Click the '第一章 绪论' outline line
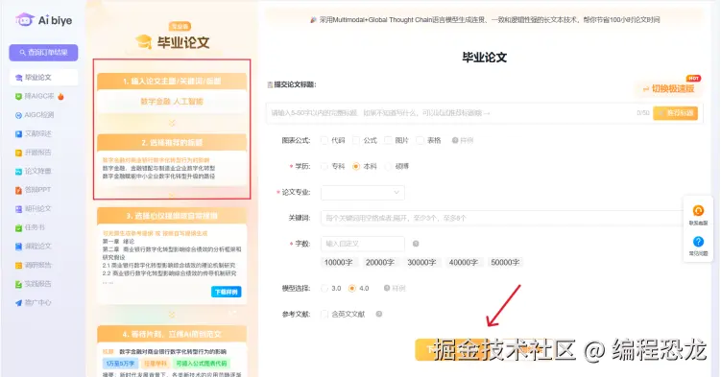This screenshot has width=721, height=377. (119, 242)
